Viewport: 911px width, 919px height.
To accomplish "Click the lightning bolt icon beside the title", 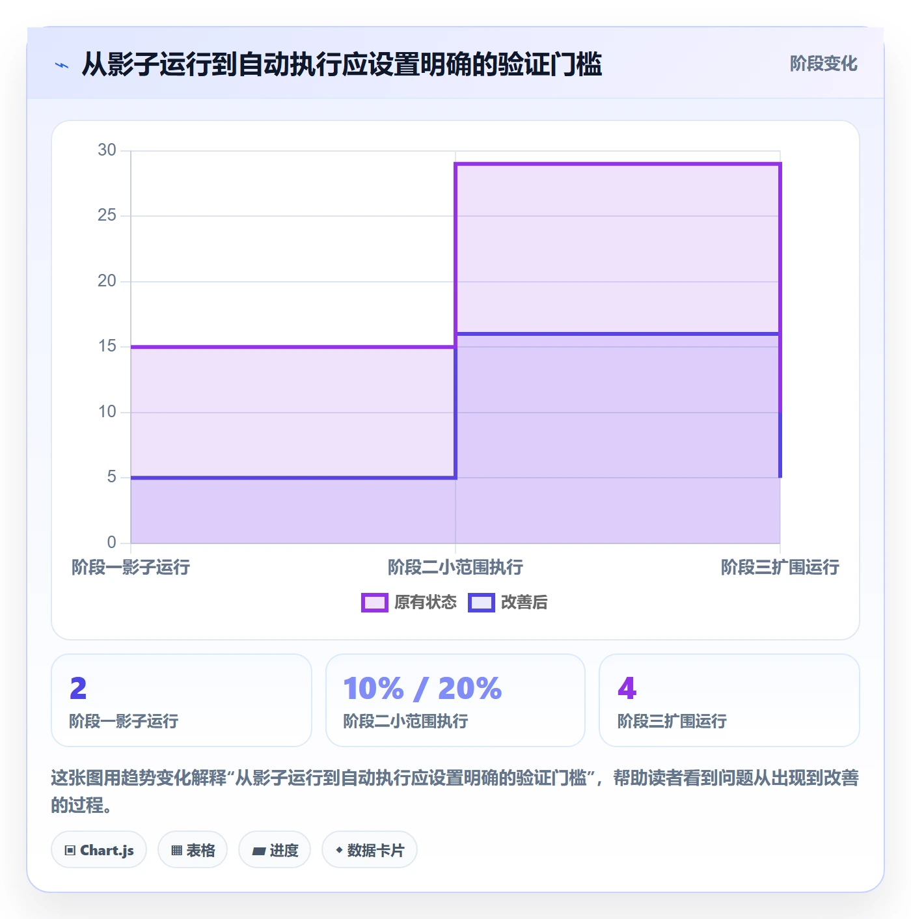I will click(x=62, y=65).
